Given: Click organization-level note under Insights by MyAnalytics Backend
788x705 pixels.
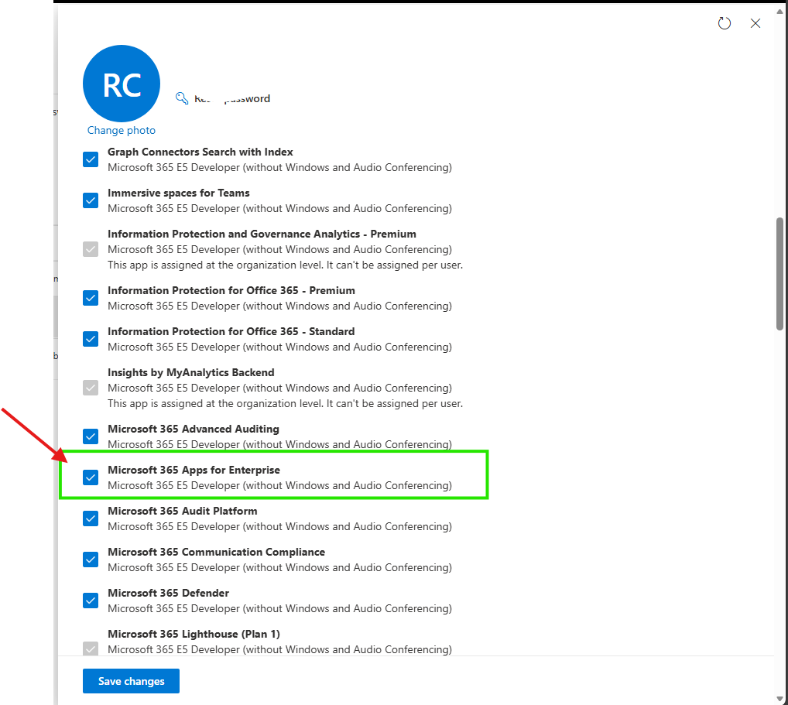Looking at the screenshot, I should click(x=285, y=403).
